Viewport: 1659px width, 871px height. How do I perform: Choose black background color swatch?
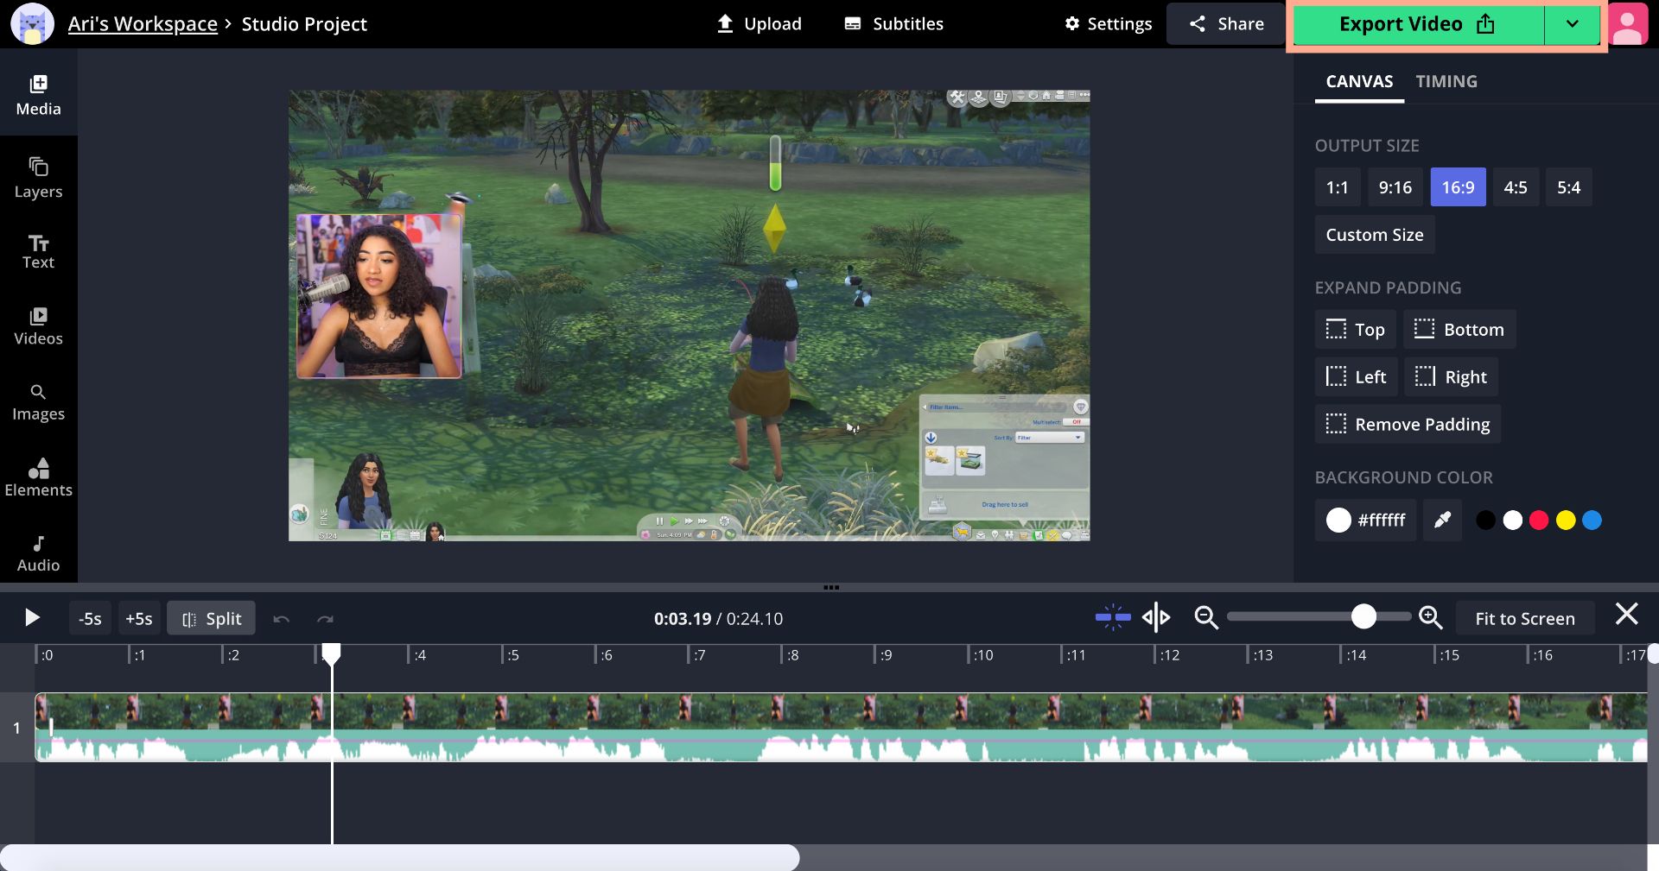point(1485,520)
